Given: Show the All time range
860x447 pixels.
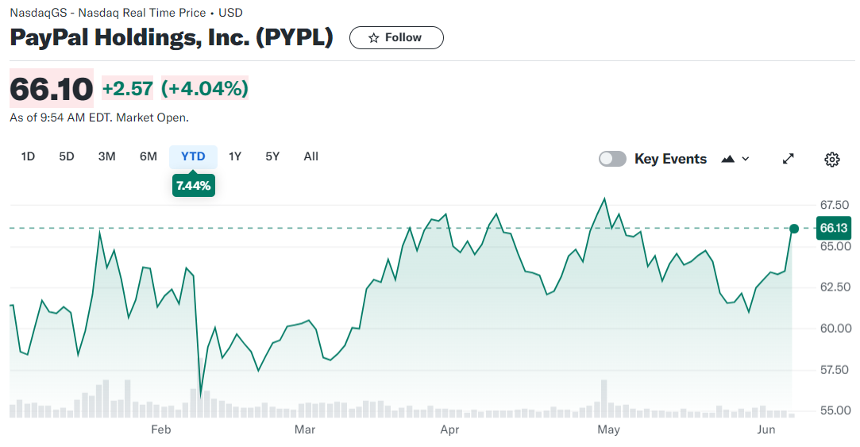Looking at the screenshot, I should (311, 156).
